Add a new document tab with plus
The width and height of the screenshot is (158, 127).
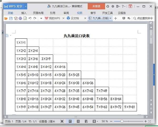click(x=116, y=18)
